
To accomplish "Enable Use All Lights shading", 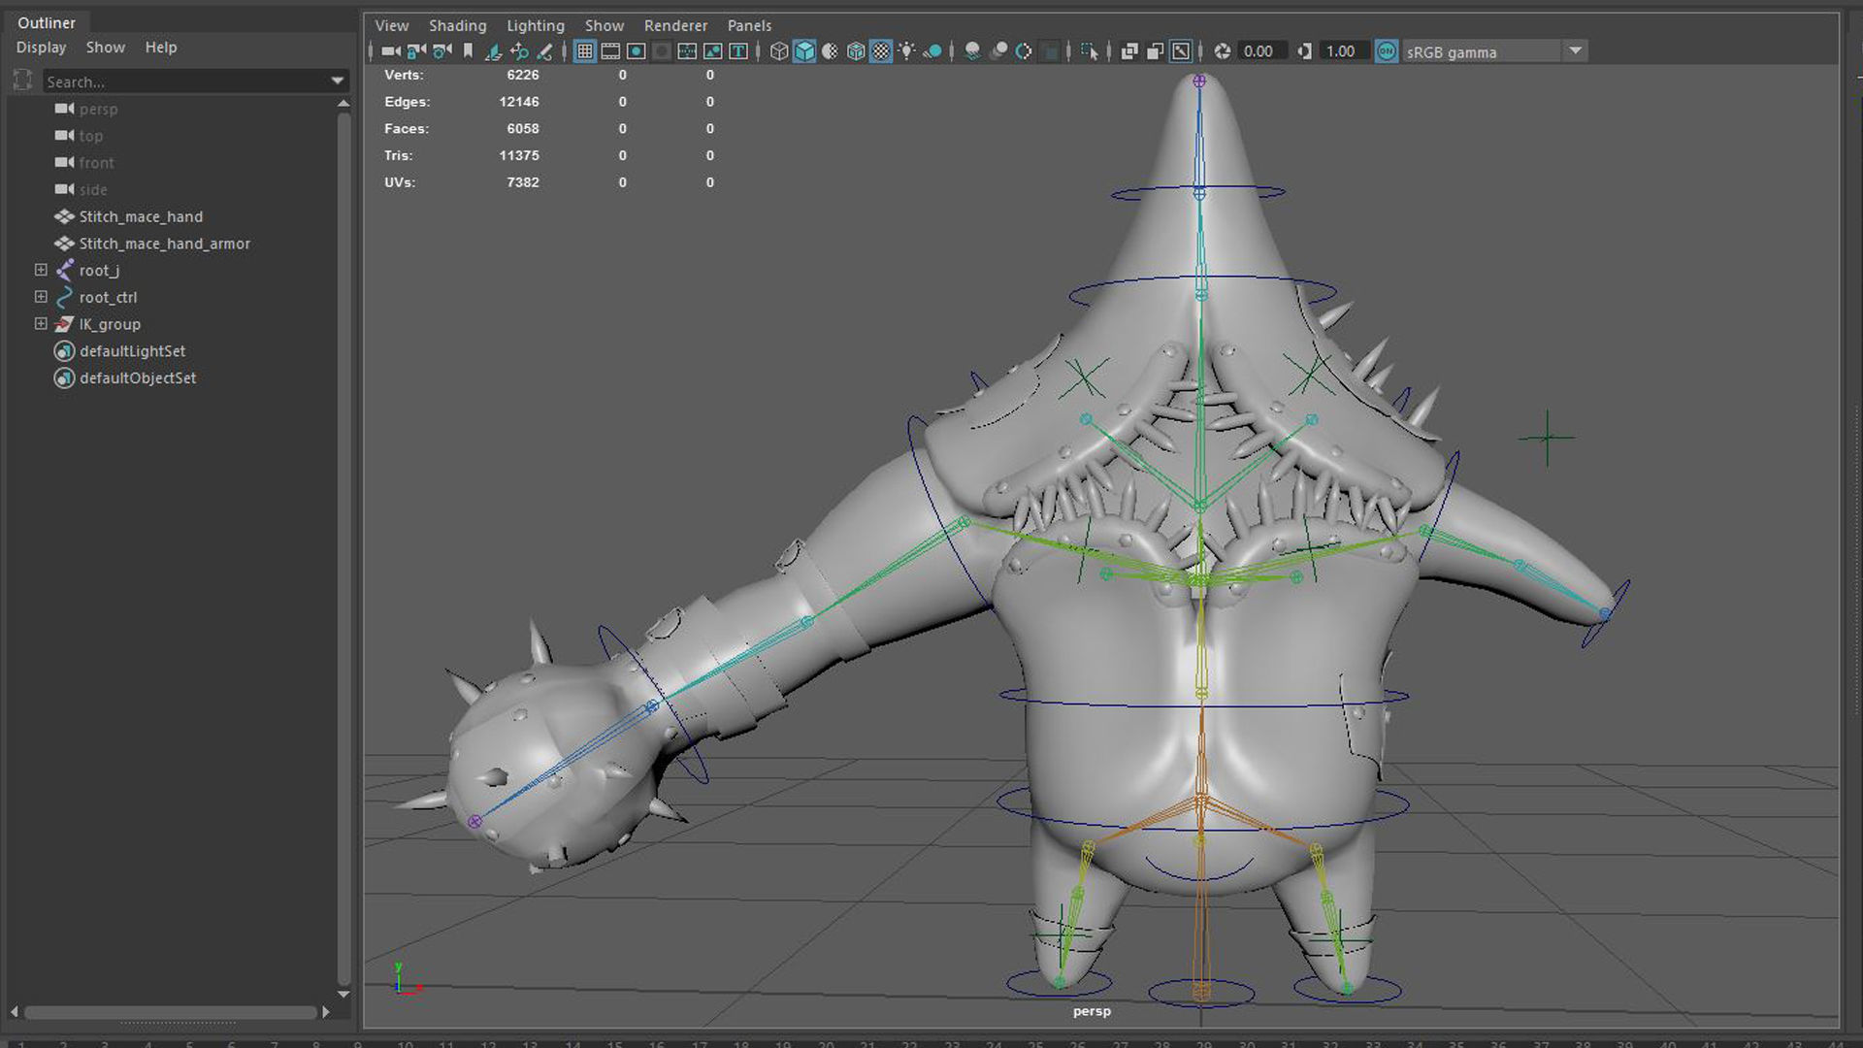I will pyautogui.click(x=907, y=50).
